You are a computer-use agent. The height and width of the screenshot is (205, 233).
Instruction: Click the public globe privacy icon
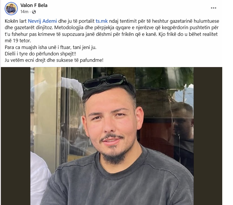click(x=34, y=12)
